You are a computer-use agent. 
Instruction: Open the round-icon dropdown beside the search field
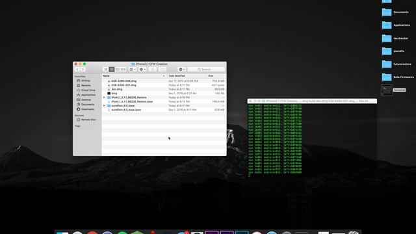[x=182, y=70]
